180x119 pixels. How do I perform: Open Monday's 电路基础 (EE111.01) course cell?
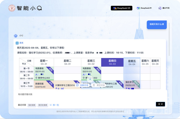pos(44,73)
